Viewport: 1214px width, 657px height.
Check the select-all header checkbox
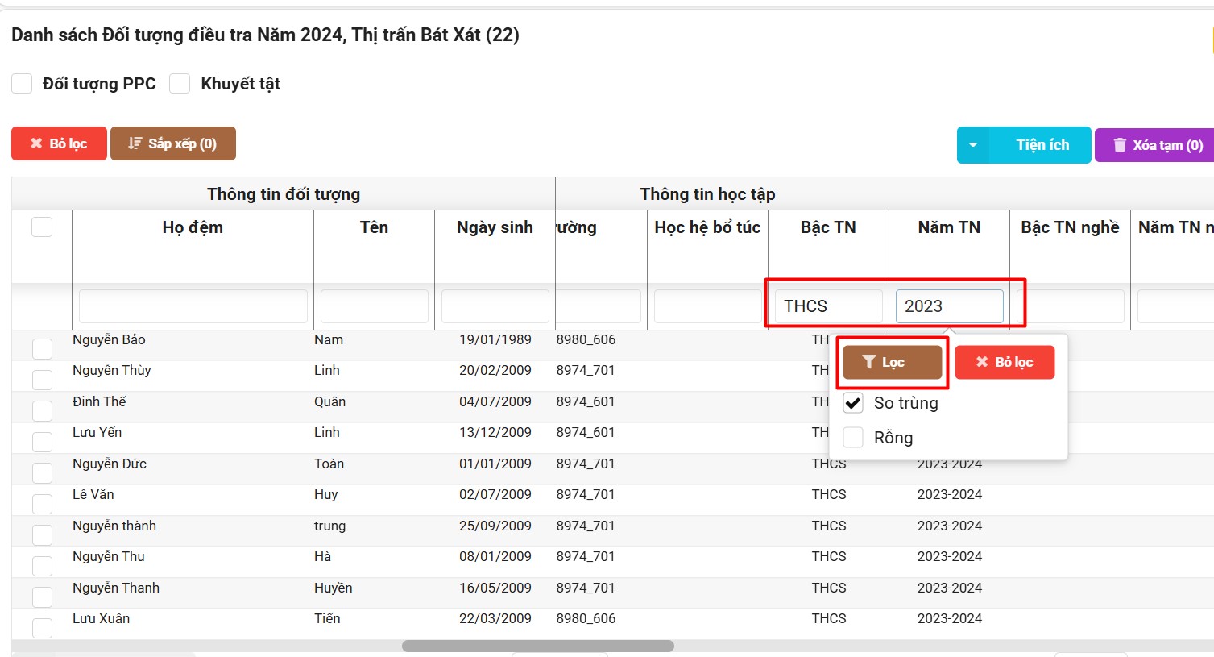tap(42, 227)
